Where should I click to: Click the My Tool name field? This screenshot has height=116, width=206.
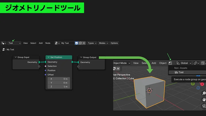[67, 43]
